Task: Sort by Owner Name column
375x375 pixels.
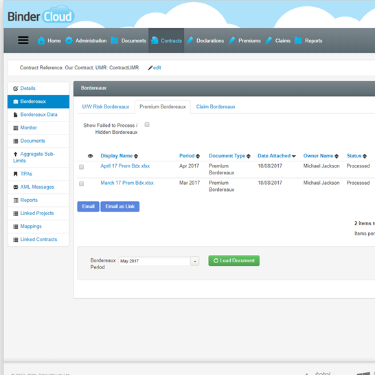Action: pyautogui.click(x=321, y=156)
